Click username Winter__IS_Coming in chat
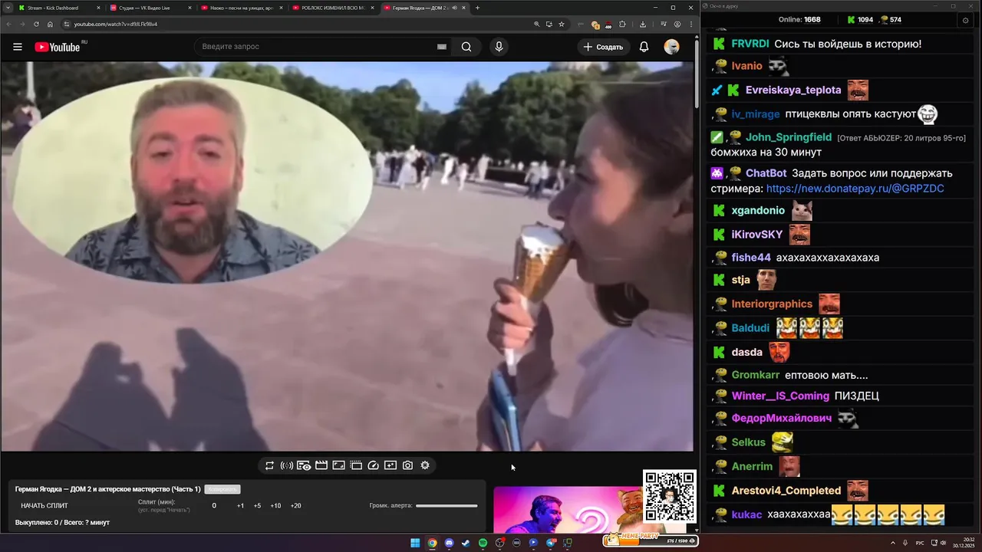 pos(780,396)
